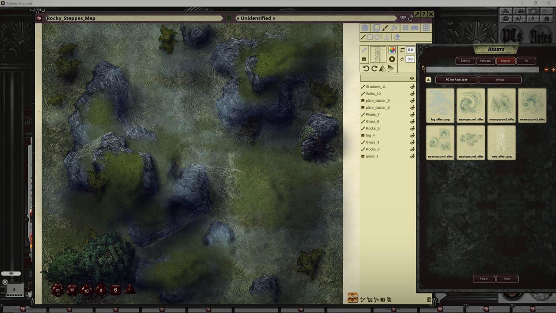Switch to the Portraits tab

tap(485, 61)
